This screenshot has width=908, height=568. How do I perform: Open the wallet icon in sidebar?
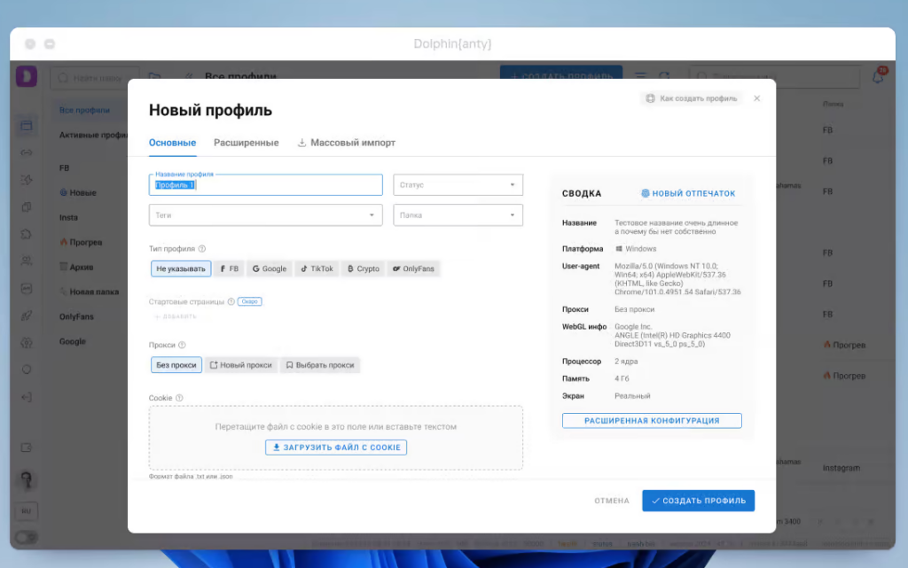tap(26, 447)
